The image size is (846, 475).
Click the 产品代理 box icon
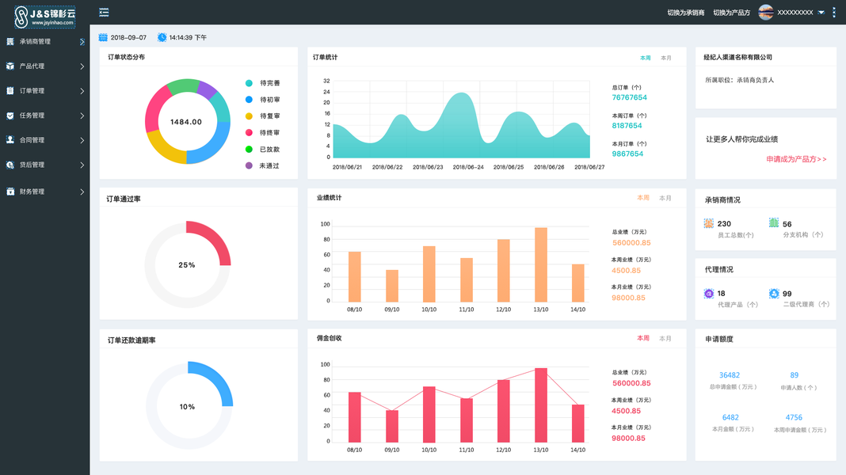click(10, 66)
